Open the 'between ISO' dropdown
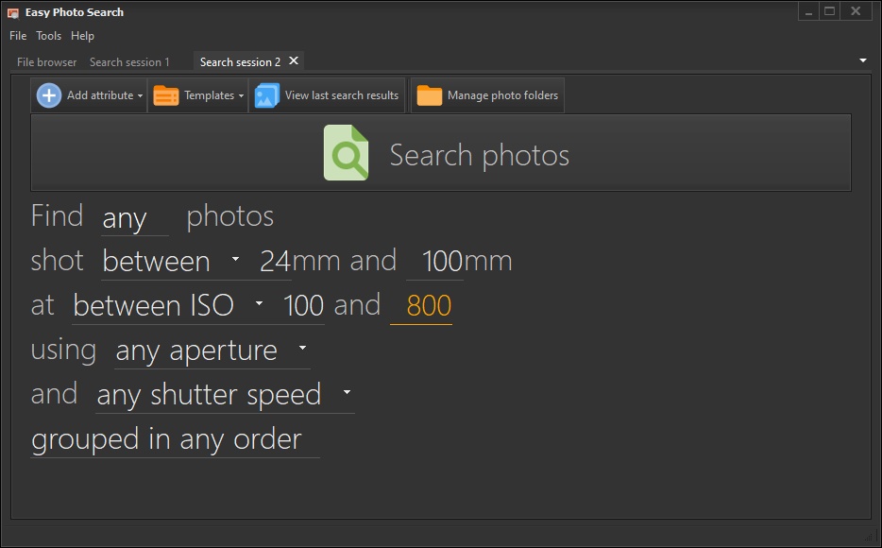882x548 pixels. (258, 304)
